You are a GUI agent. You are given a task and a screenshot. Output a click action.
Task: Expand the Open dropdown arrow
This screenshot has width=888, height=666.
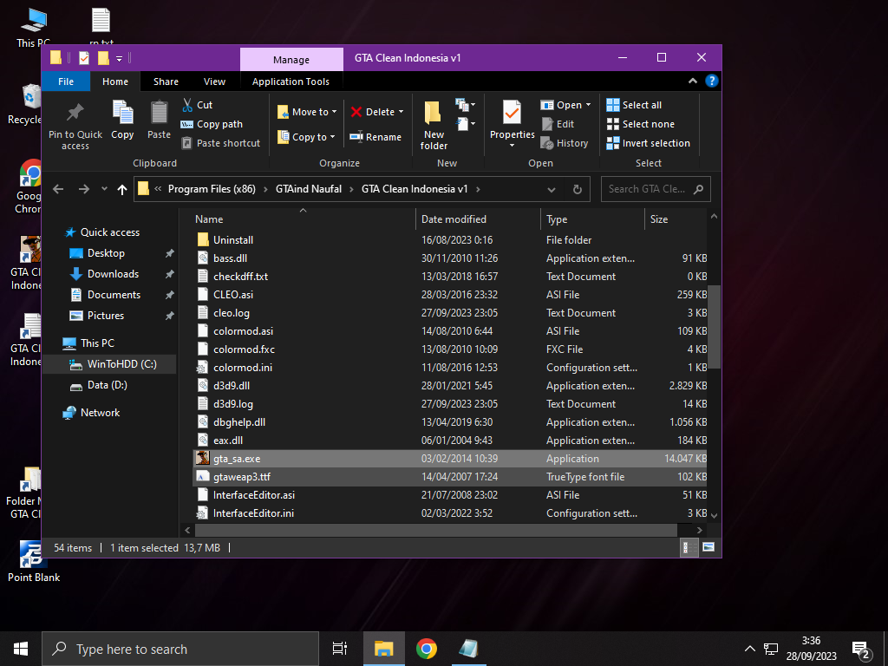click(588, 105)
